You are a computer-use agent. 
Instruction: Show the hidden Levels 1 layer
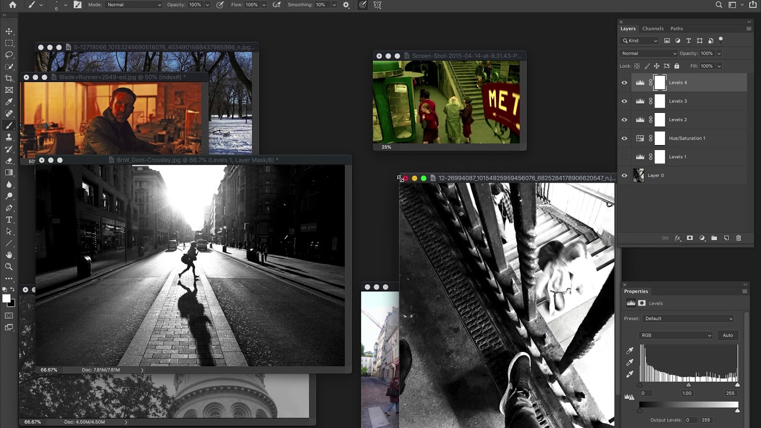pos(624,157)
